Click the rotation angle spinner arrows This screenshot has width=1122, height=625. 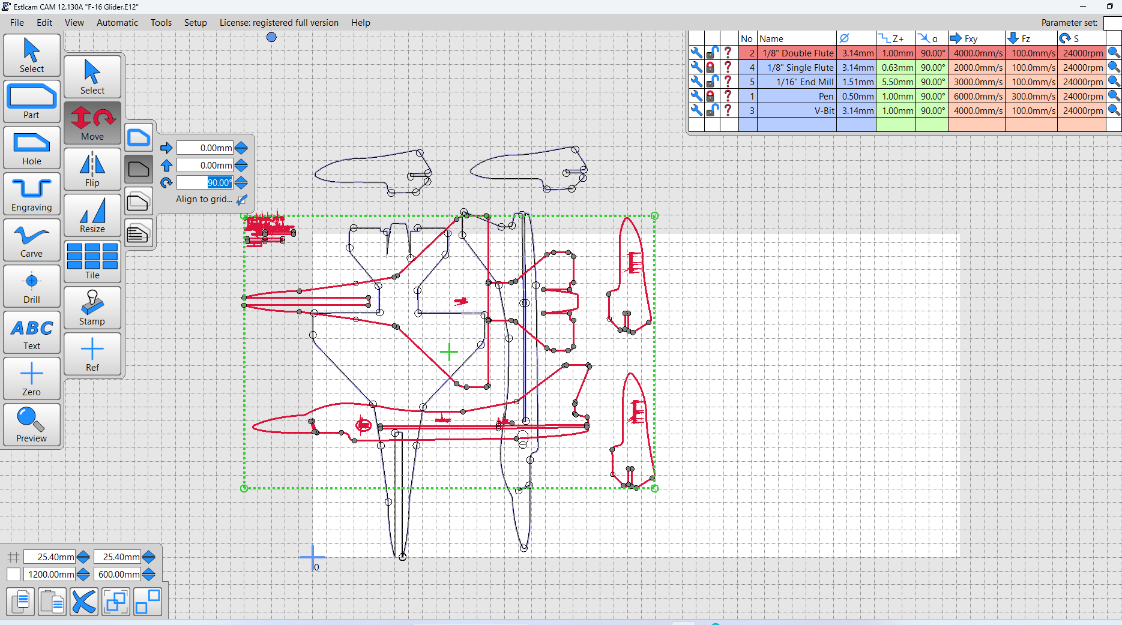(x=241, y=183)
